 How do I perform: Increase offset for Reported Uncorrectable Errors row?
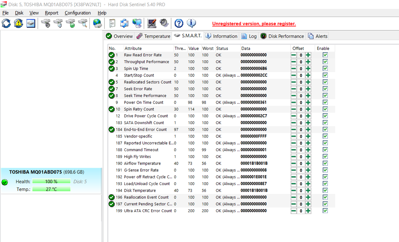pos(308,143)
